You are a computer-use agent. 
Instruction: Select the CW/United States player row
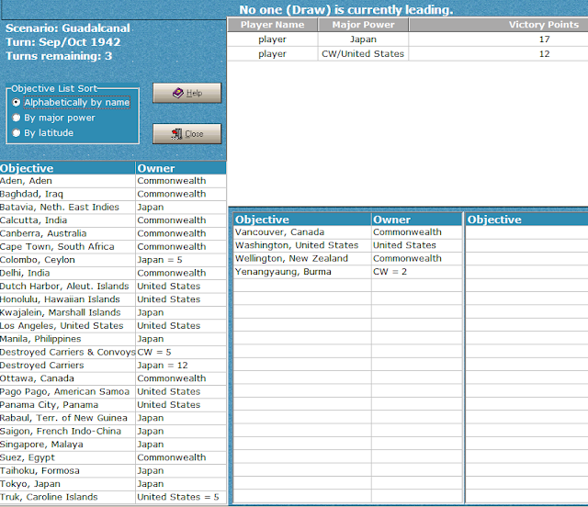(408, 54)
